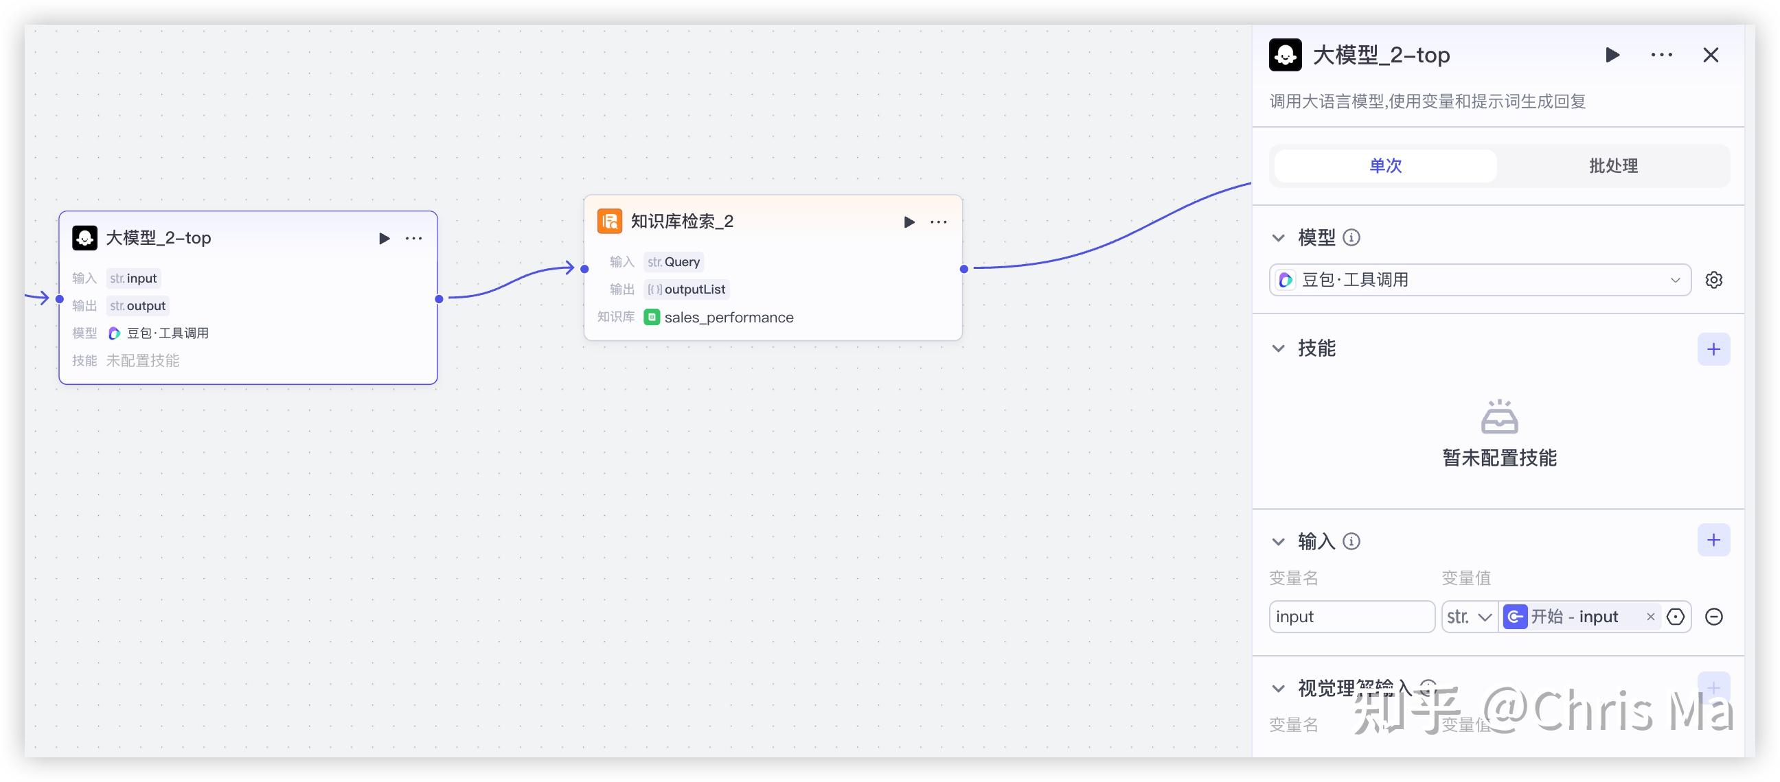This screenshot has height=782, width=1780.
Task: Click the play button in side panel header
Action: pos(1612,54)
